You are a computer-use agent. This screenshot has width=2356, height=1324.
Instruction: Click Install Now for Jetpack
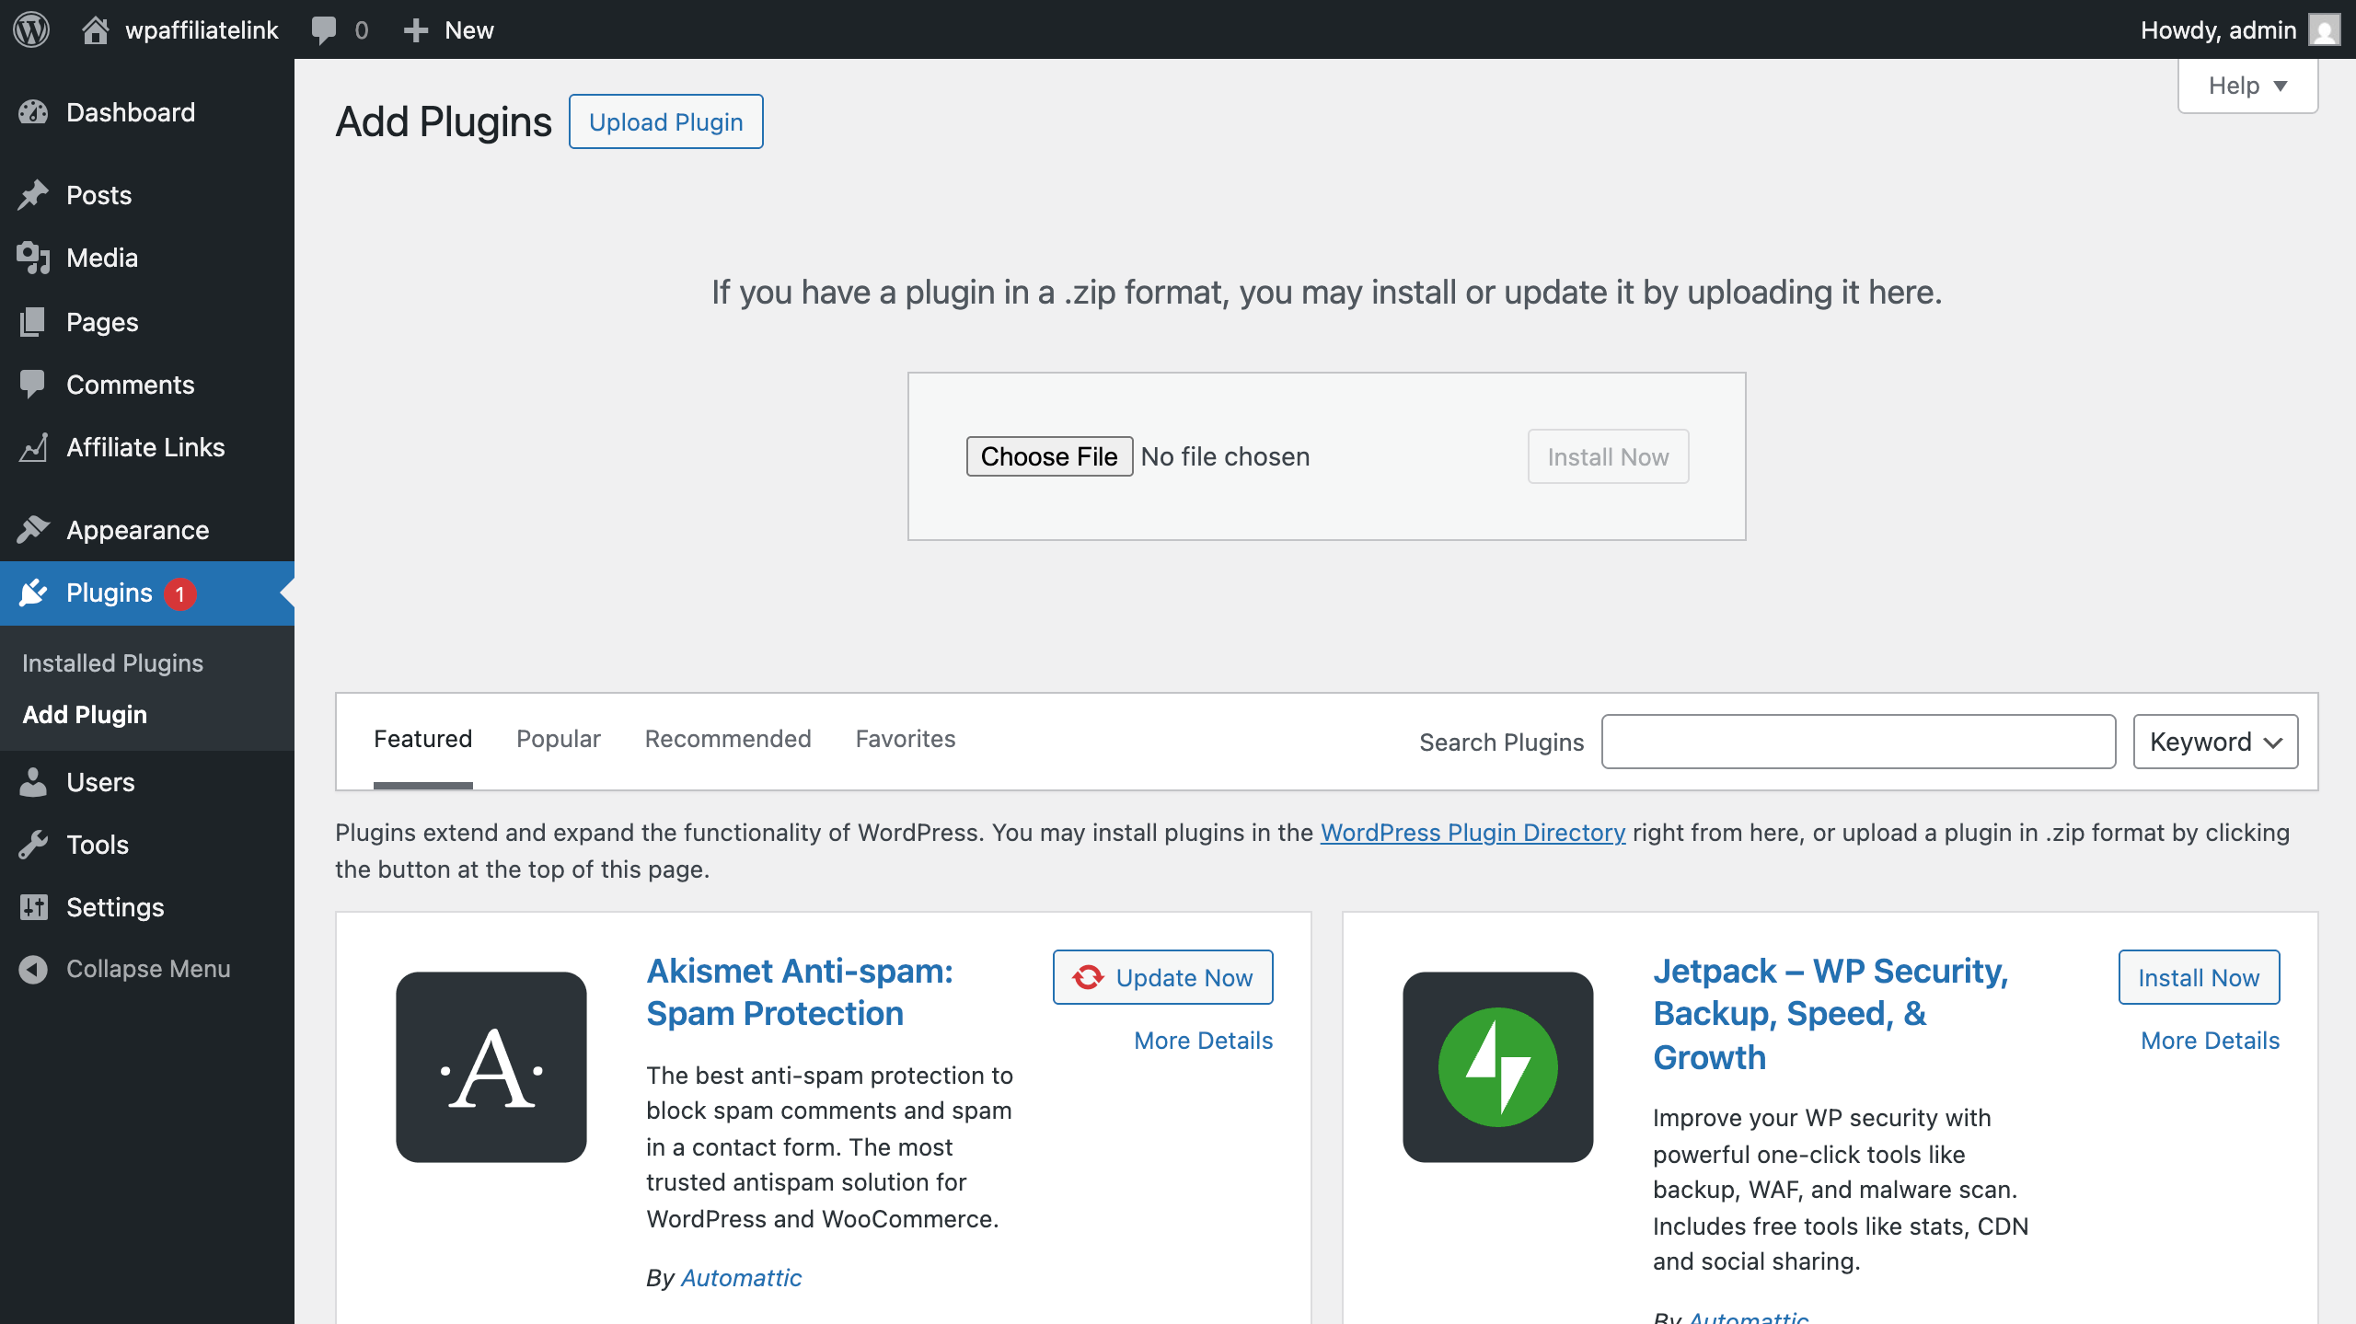(2199, 977)
